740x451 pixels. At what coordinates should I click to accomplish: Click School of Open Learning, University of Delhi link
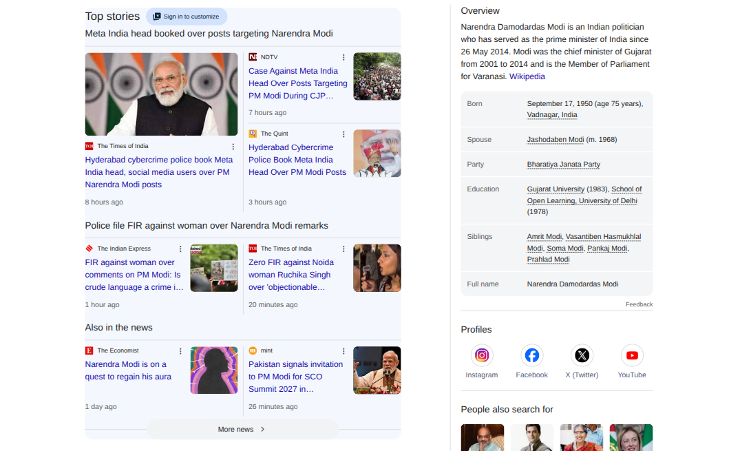(x=584, y=195)
